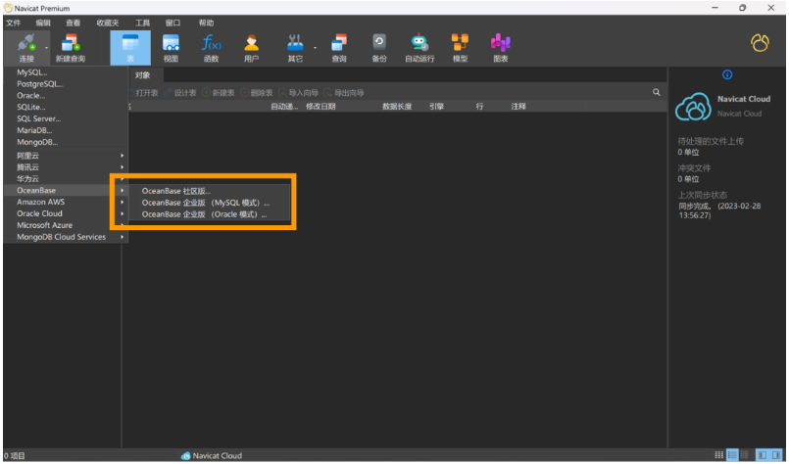Screen dimensions: 789x464
Task: Open the 文件 (File) menu
Action: pyautogui.click(x=14, y=23)
